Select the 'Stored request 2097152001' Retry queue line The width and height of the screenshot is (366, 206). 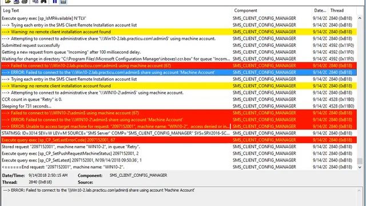pos(179,147)
